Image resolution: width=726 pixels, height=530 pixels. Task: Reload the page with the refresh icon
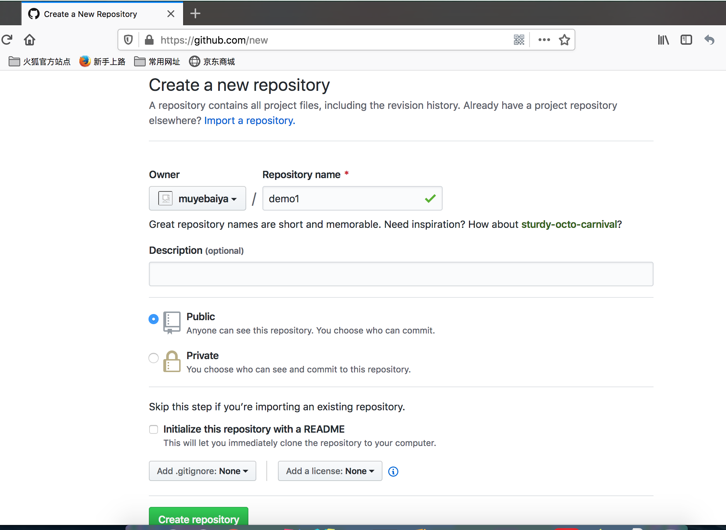tap(7, 40)
